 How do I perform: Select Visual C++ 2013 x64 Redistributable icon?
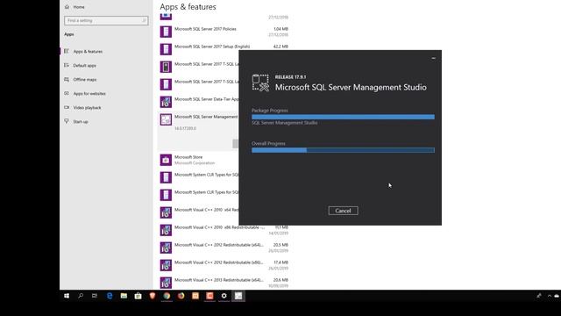166,283
